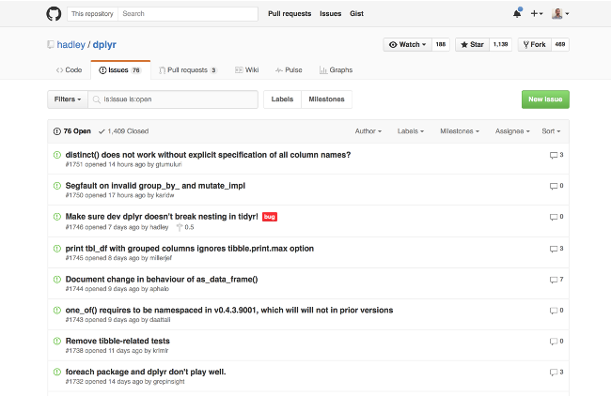Click the search magnifier in filter box
The height and width of the screenshot is (396, 611).
97,99
